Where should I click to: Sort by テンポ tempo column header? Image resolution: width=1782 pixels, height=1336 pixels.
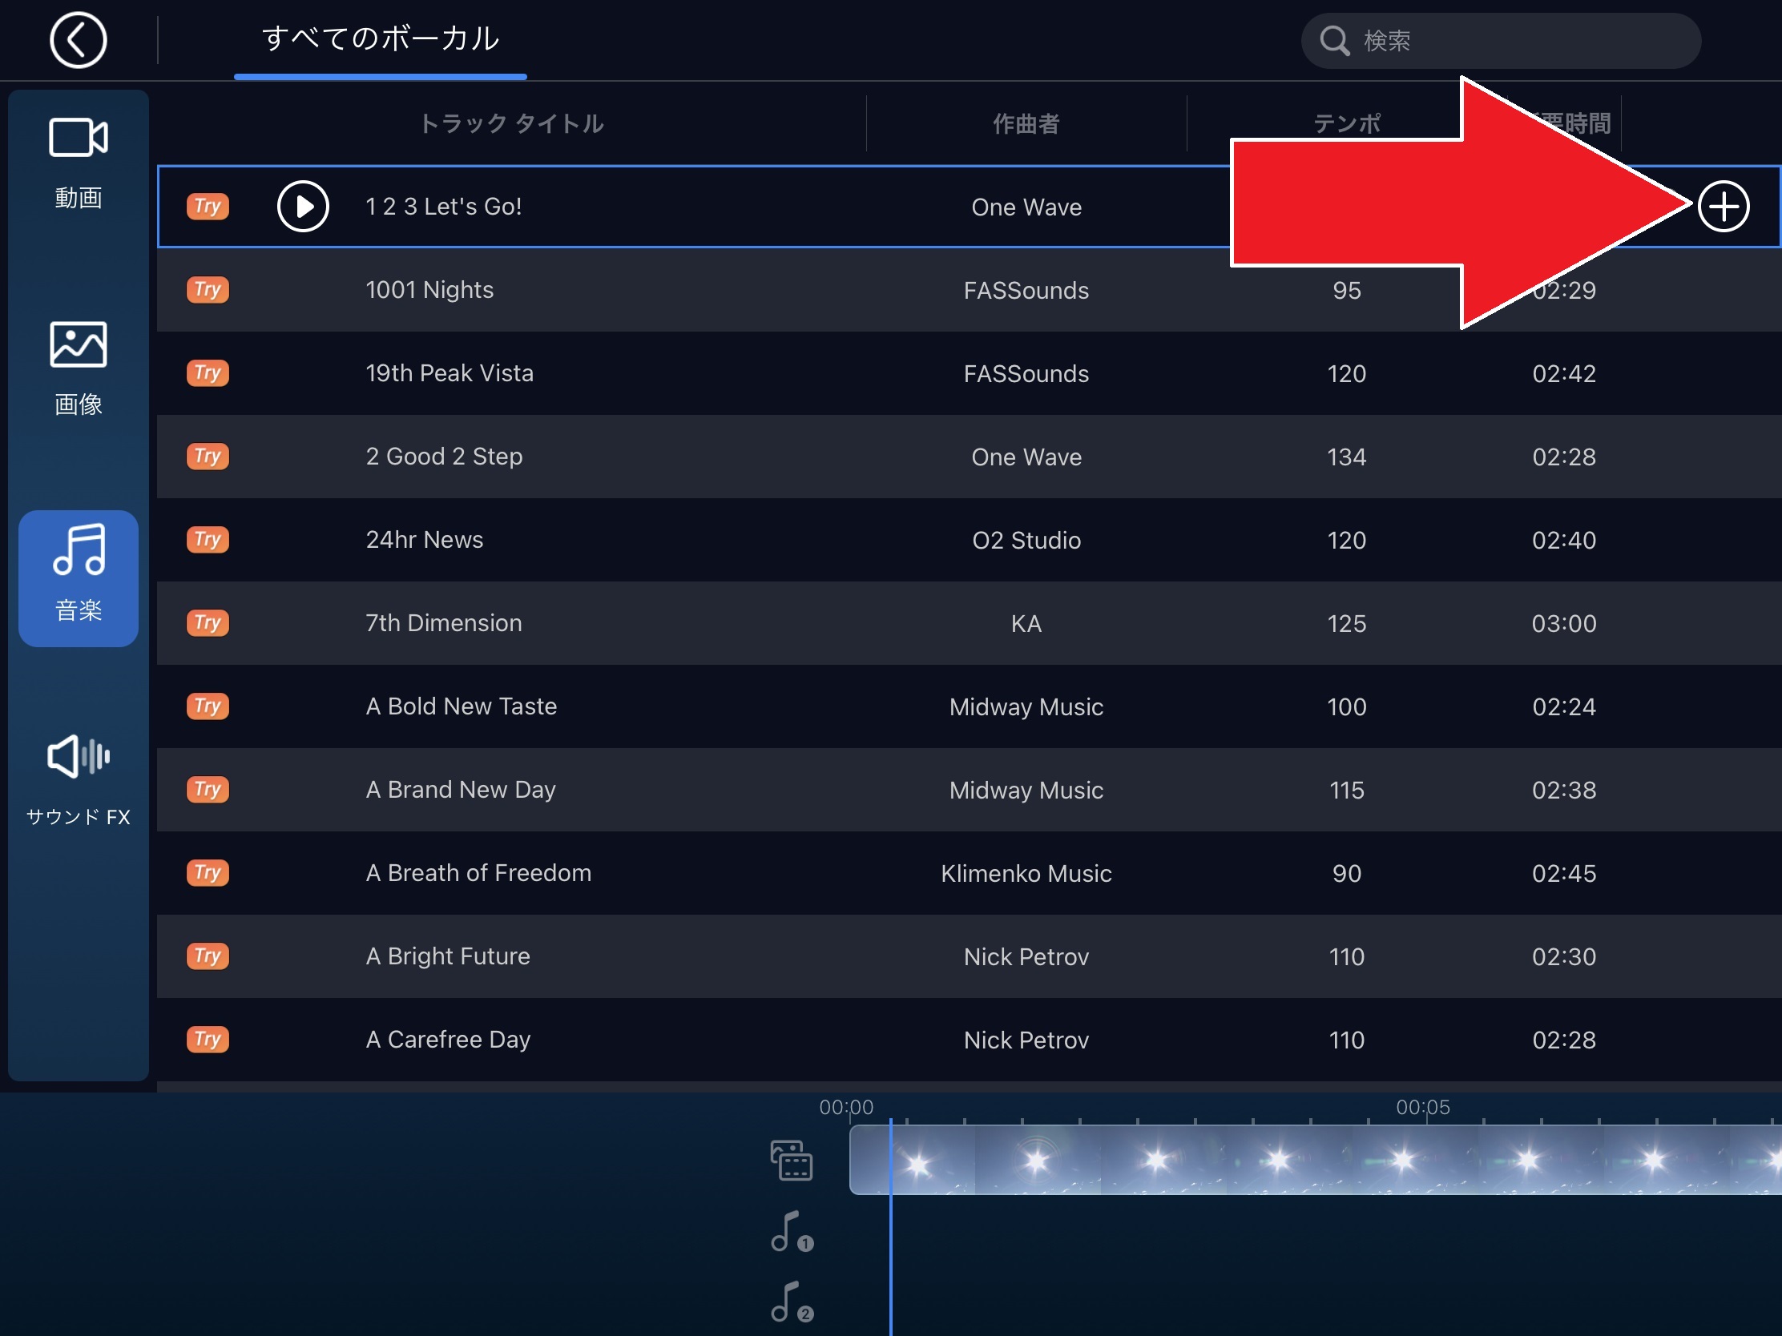pyautogui.click(x=1346, y=123)
